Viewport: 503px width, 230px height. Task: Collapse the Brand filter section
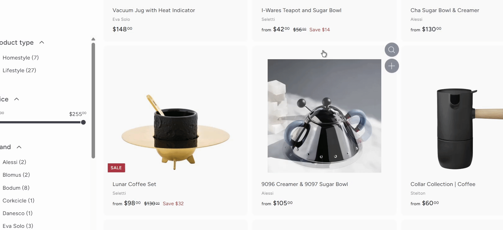click(19, 147)
